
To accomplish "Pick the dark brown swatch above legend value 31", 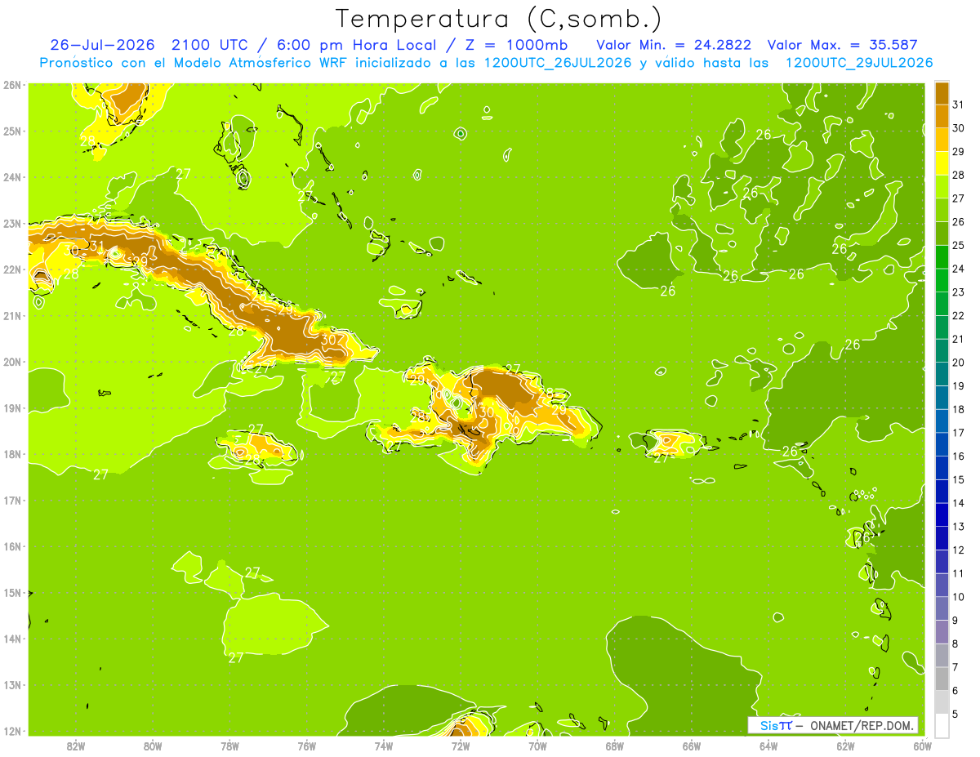I will (942, 93).
